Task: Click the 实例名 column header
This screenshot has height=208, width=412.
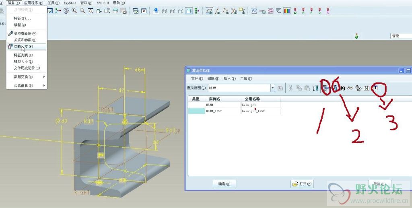Action: (x=214, y=99)
